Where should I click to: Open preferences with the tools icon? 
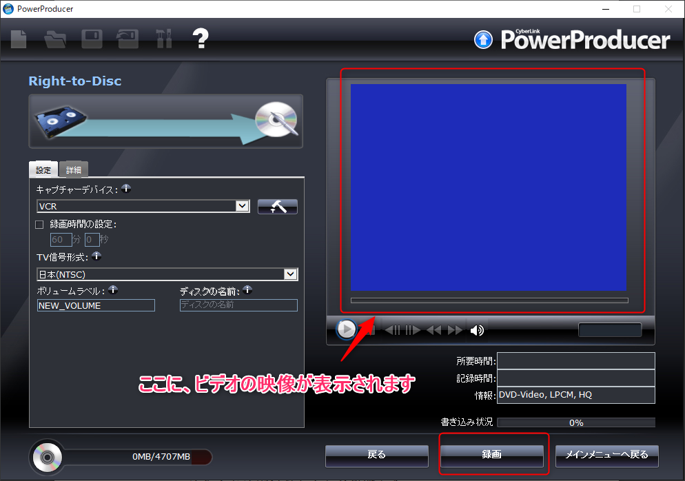(164, 39)
